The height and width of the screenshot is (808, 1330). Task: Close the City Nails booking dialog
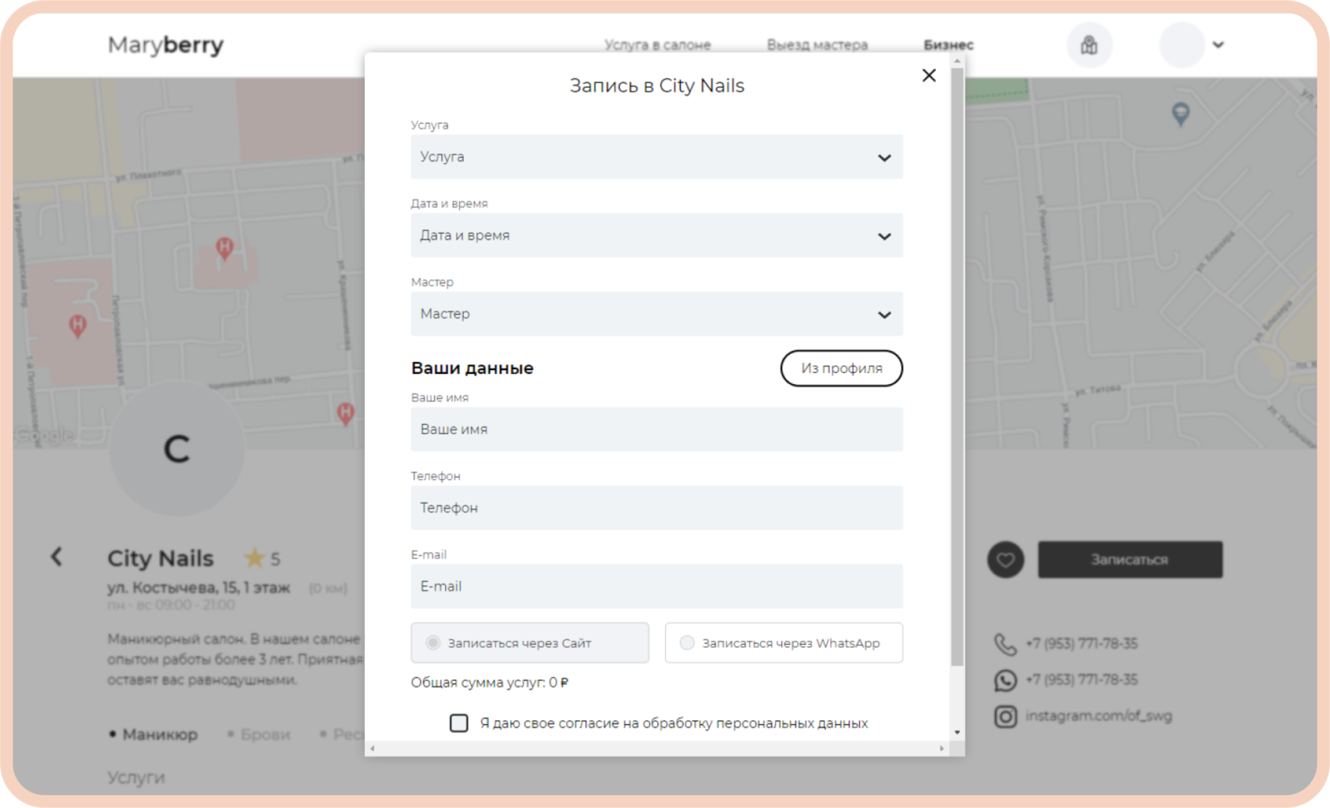tap(929, 75)
